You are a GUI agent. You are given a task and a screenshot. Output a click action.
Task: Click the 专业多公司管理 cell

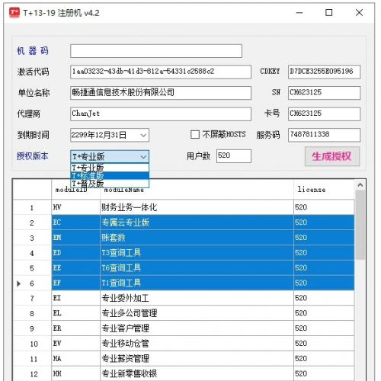(197, 313)
